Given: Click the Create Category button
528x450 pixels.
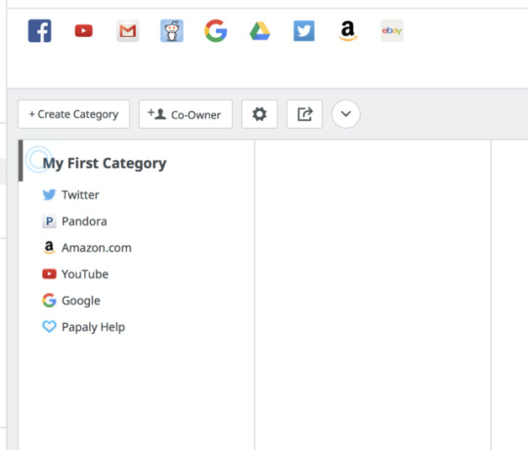Looking at the screenshot, I should point(73,114).
